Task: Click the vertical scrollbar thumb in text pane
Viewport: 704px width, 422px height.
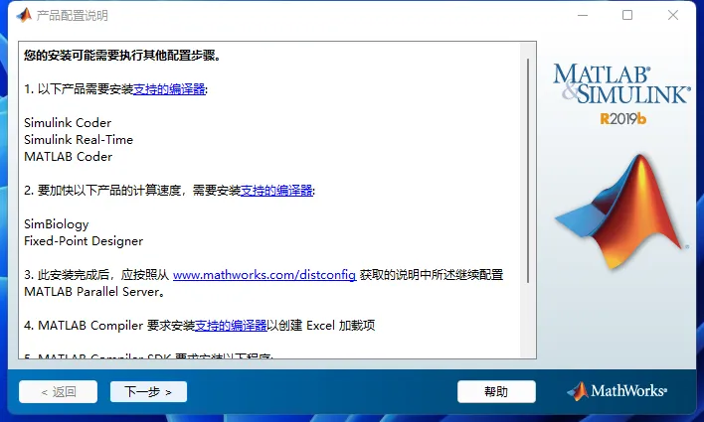Action: [528, 171]
